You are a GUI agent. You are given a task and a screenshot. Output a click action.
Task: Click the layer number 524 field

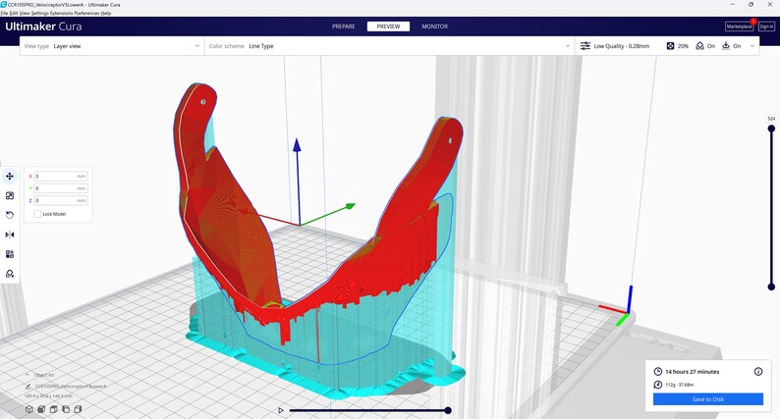771,119
